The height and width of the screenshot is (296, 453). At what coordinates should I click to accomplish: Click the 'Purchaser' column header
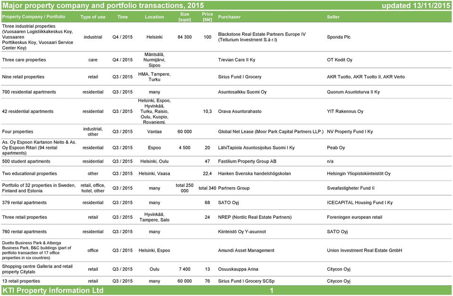click(x=229, y=17)
